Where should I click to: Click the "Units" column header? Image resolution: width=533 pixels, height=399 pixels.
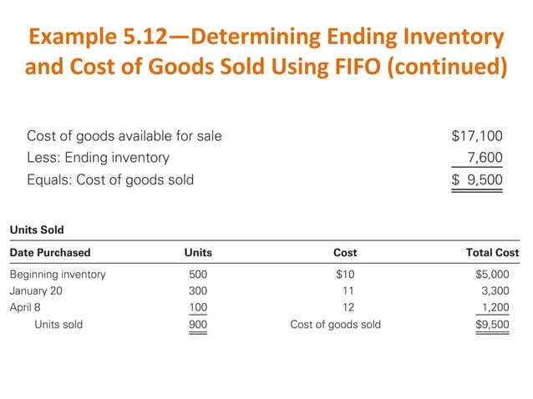(198, 252)
